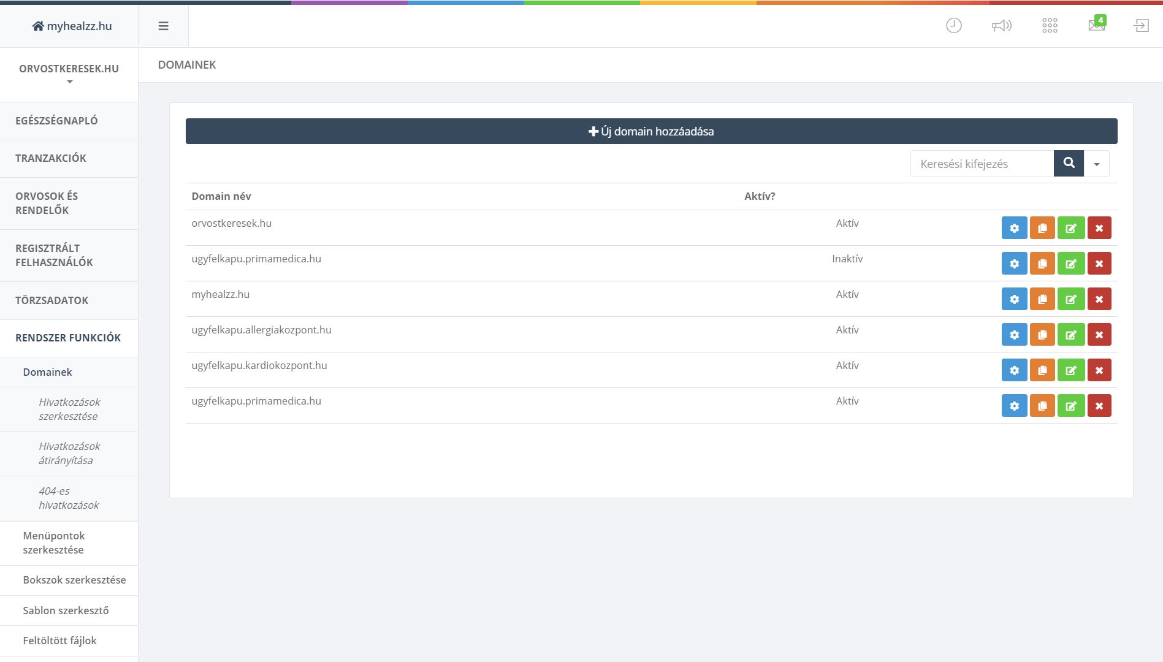Viewport: 1163px width, 662px height.
Task: Open the megaphone announcements icon
Action: 1001,26
